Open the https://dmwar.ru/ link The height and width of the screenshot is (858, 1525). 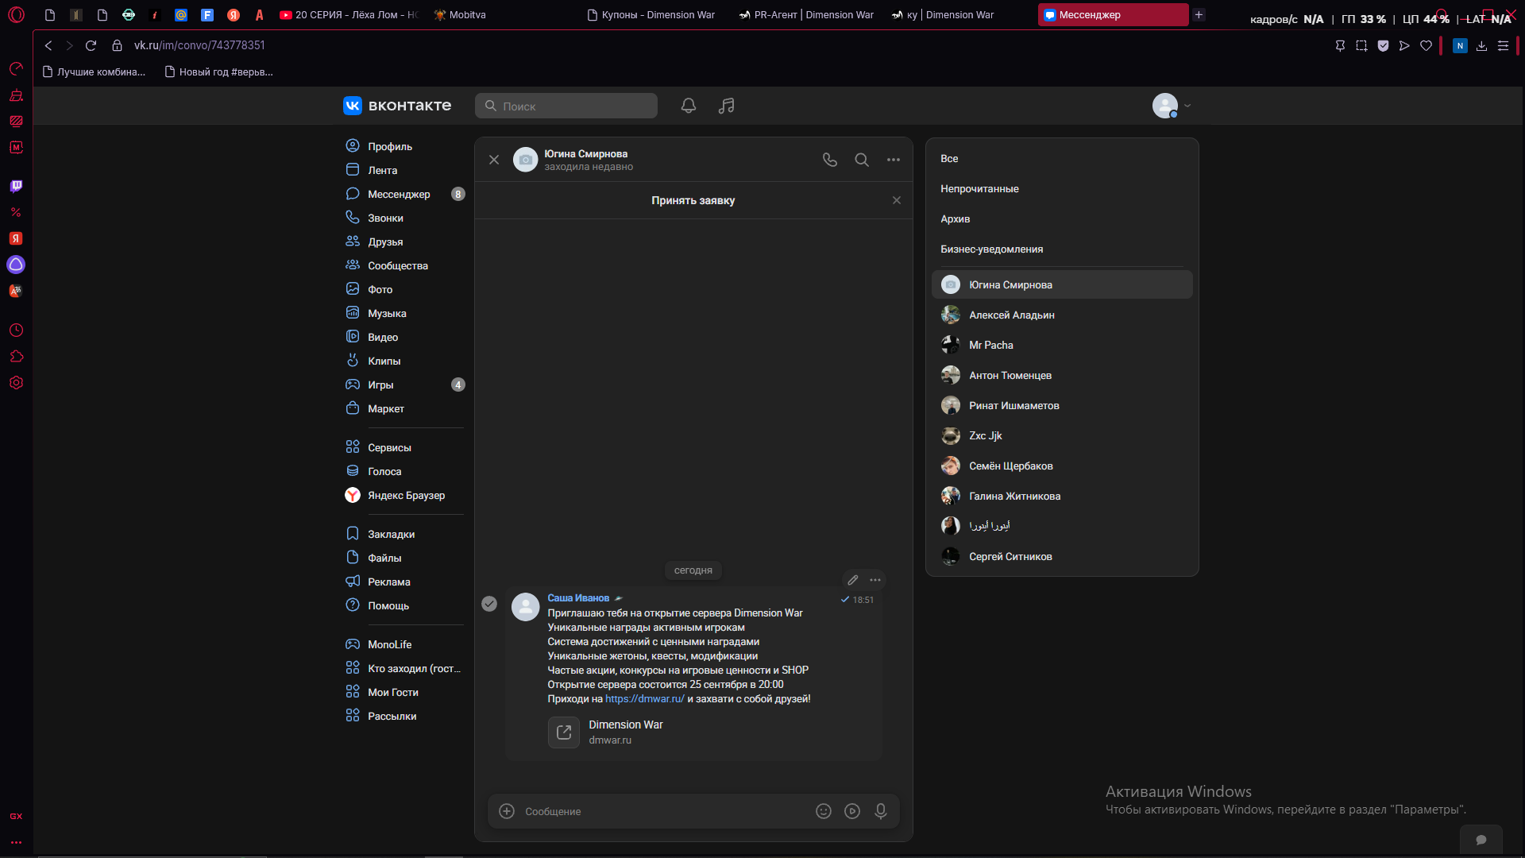[x=644, y=699]
